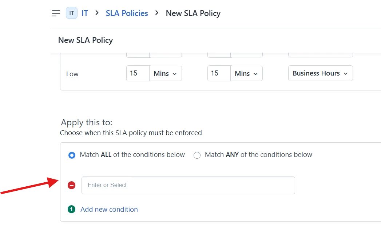This screenshot has height=227, width=381.
Task: Click the Add new condition link
Action: [x=109, y=210]
